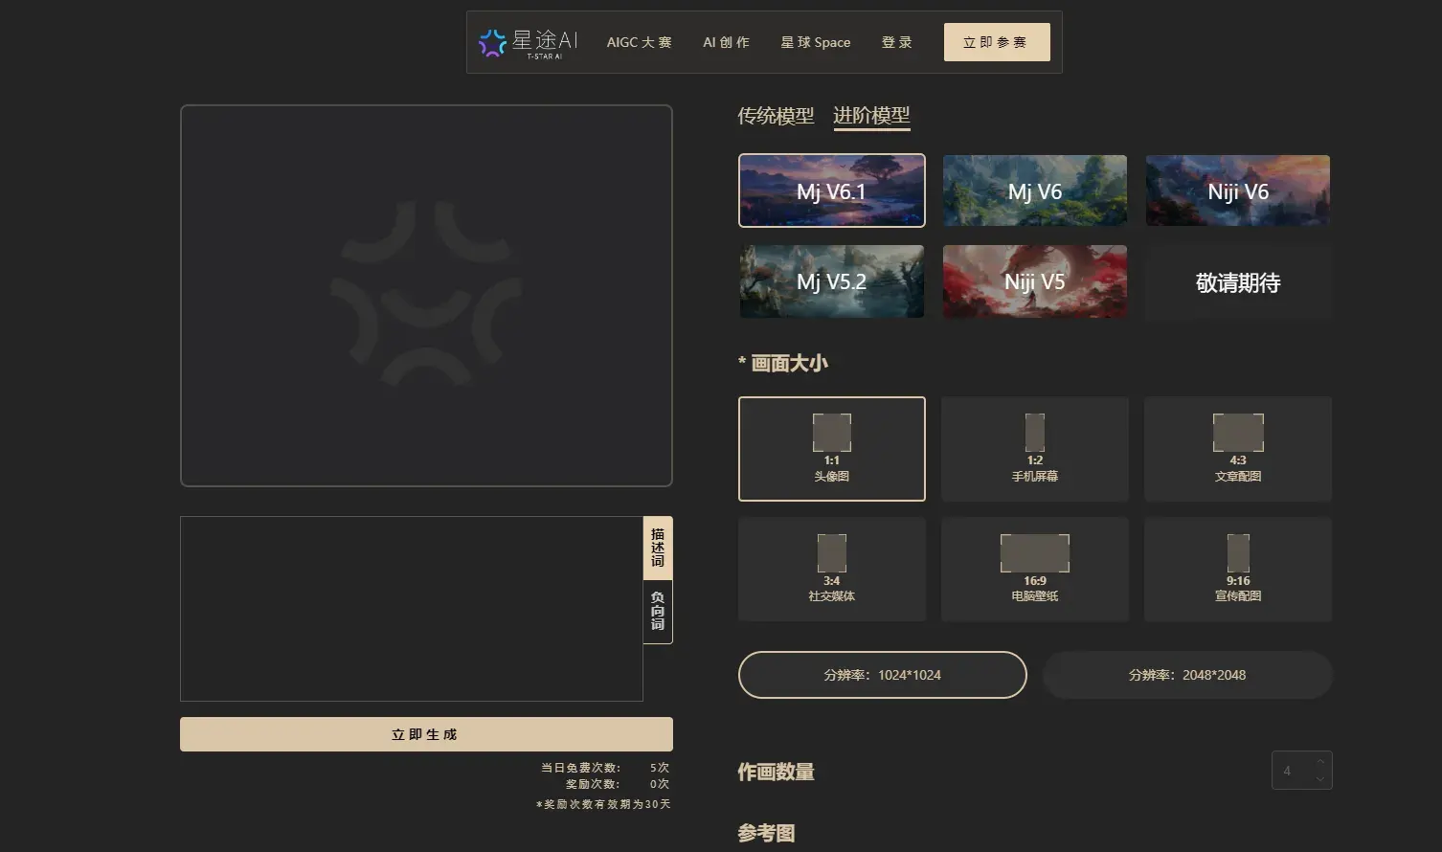
Task: Choose the Mj V6 model
Action: (x=1034, y=191)
